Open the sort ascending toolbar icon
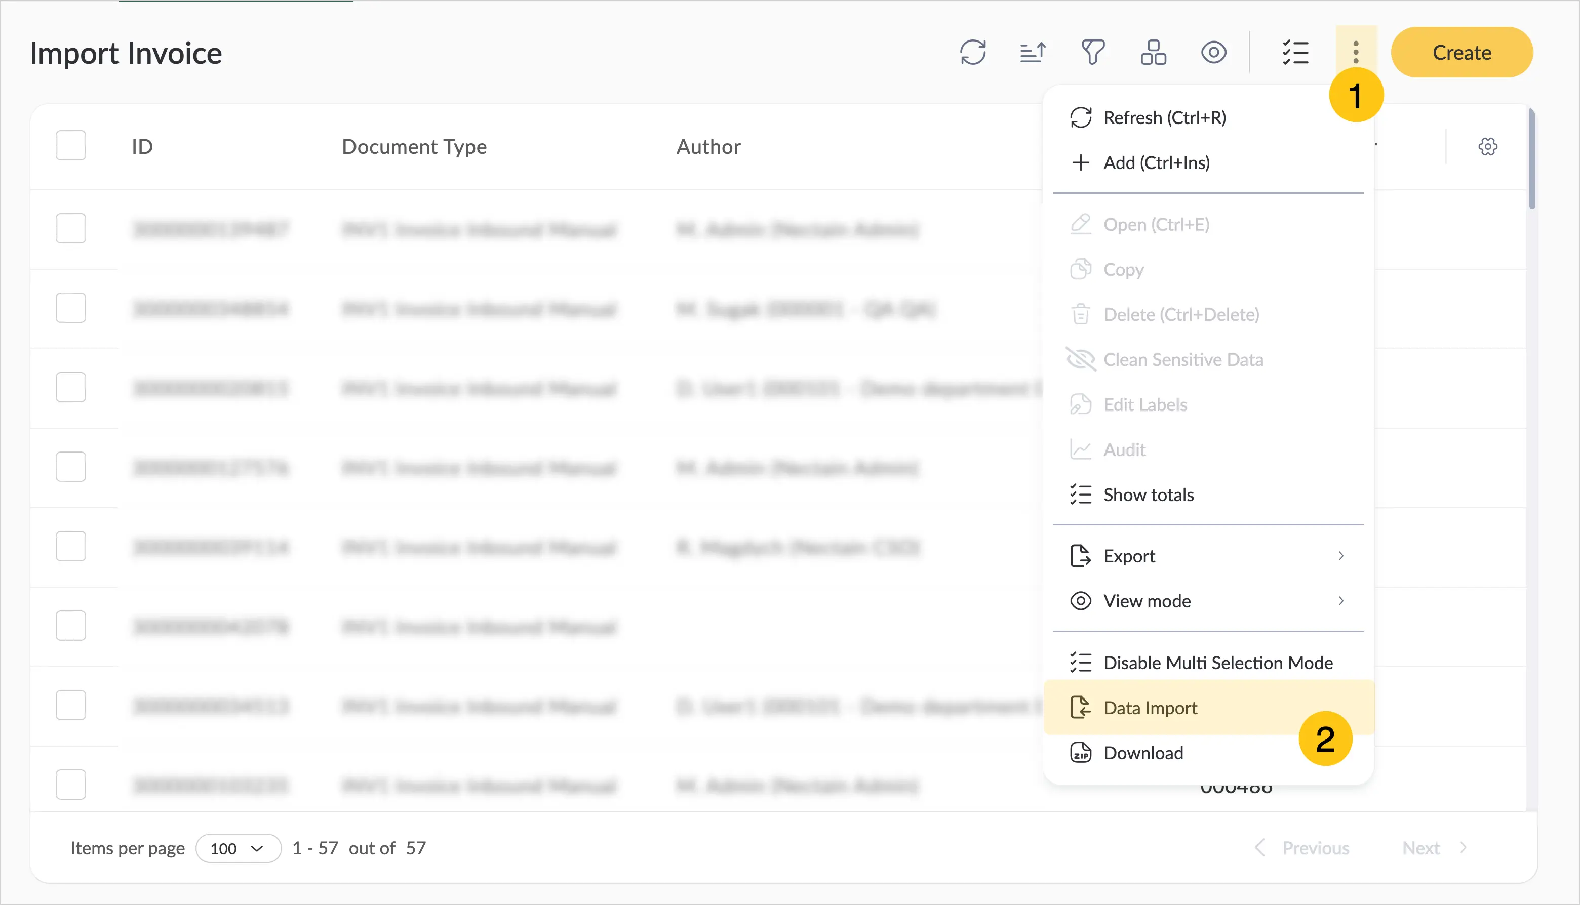 (1033, 52)
